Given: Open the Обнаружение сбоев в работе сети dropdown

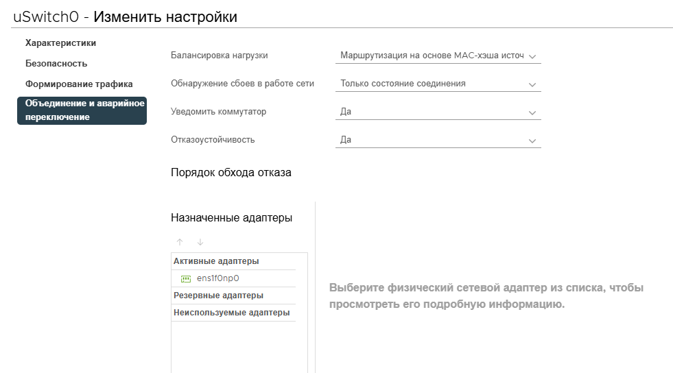Looking at the screenshot, I should click(x=438, y=84).
